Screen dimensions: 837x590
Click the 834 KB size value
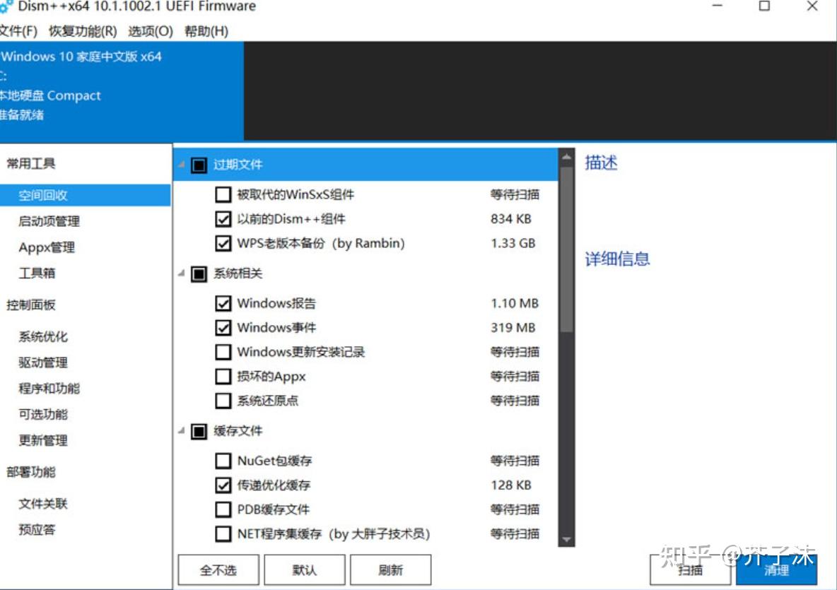coord(511,219)
